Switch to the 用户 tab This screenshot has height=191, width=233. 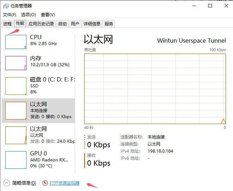(x=75, y=24)
